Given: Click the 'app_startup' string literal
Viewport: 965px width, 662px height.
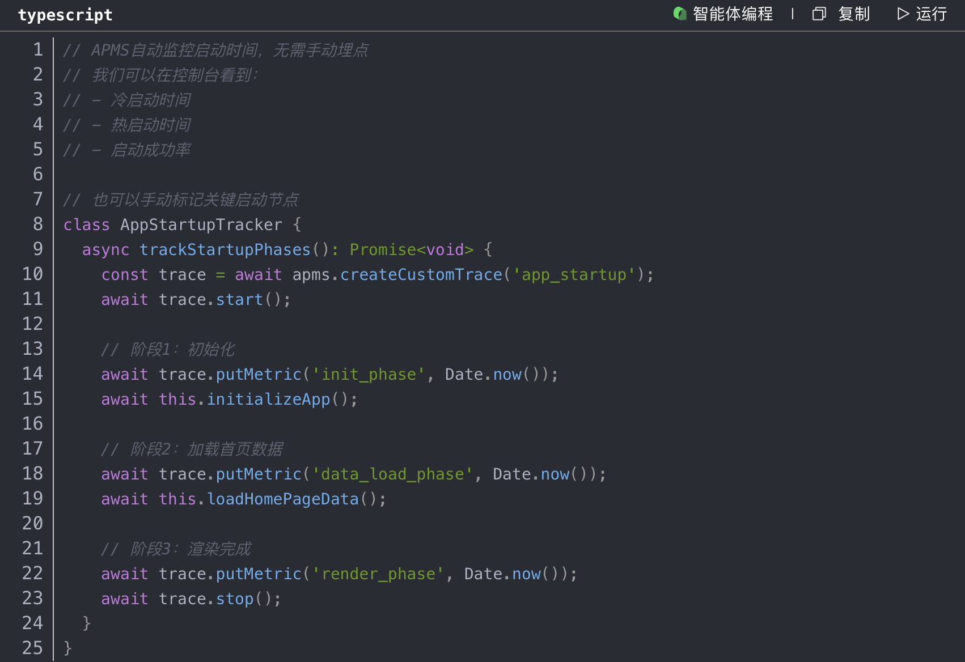Looking at the screenshot, I should 573,275.
